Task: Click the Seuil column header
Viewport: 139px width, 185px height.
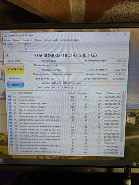Action: (98, 93)
